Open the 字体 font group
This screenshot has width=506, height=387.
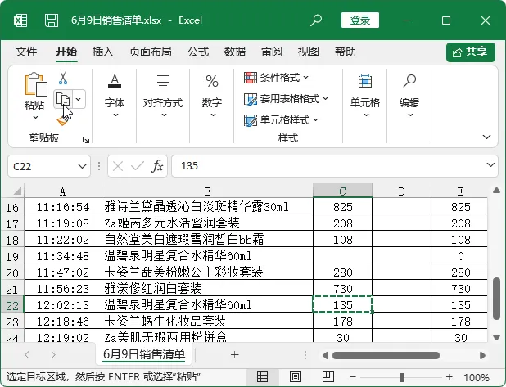pos(115,95)
